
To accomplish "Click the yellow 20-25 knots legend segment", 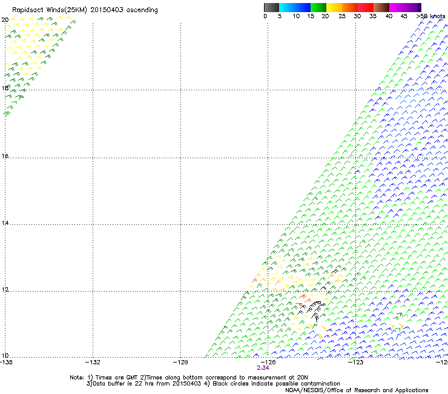I will click(x=334, y=7).
